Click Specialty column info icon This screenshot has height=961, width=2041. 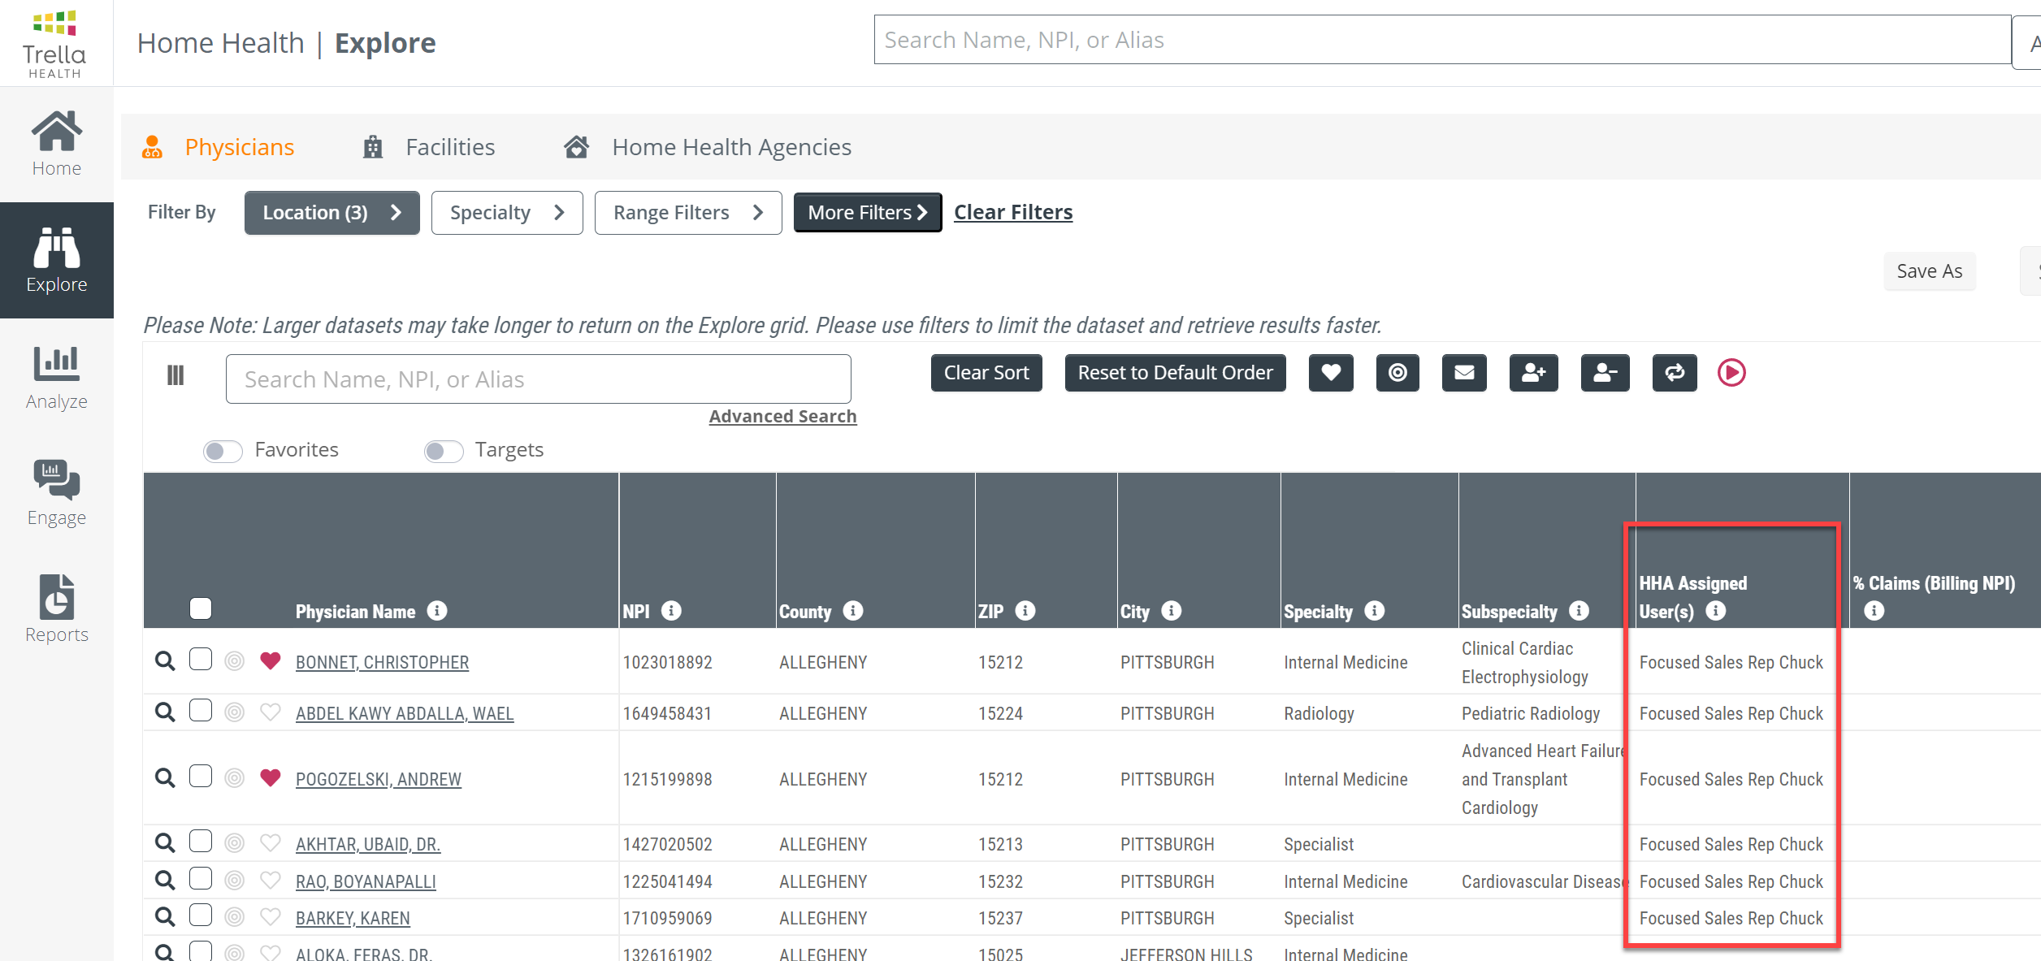tap(1374, 610)
